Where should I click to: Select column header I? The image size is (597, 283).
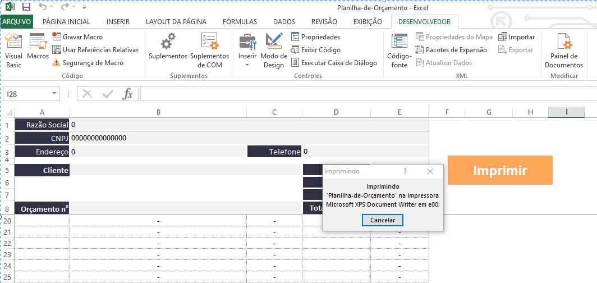click(x=567, y=112)
